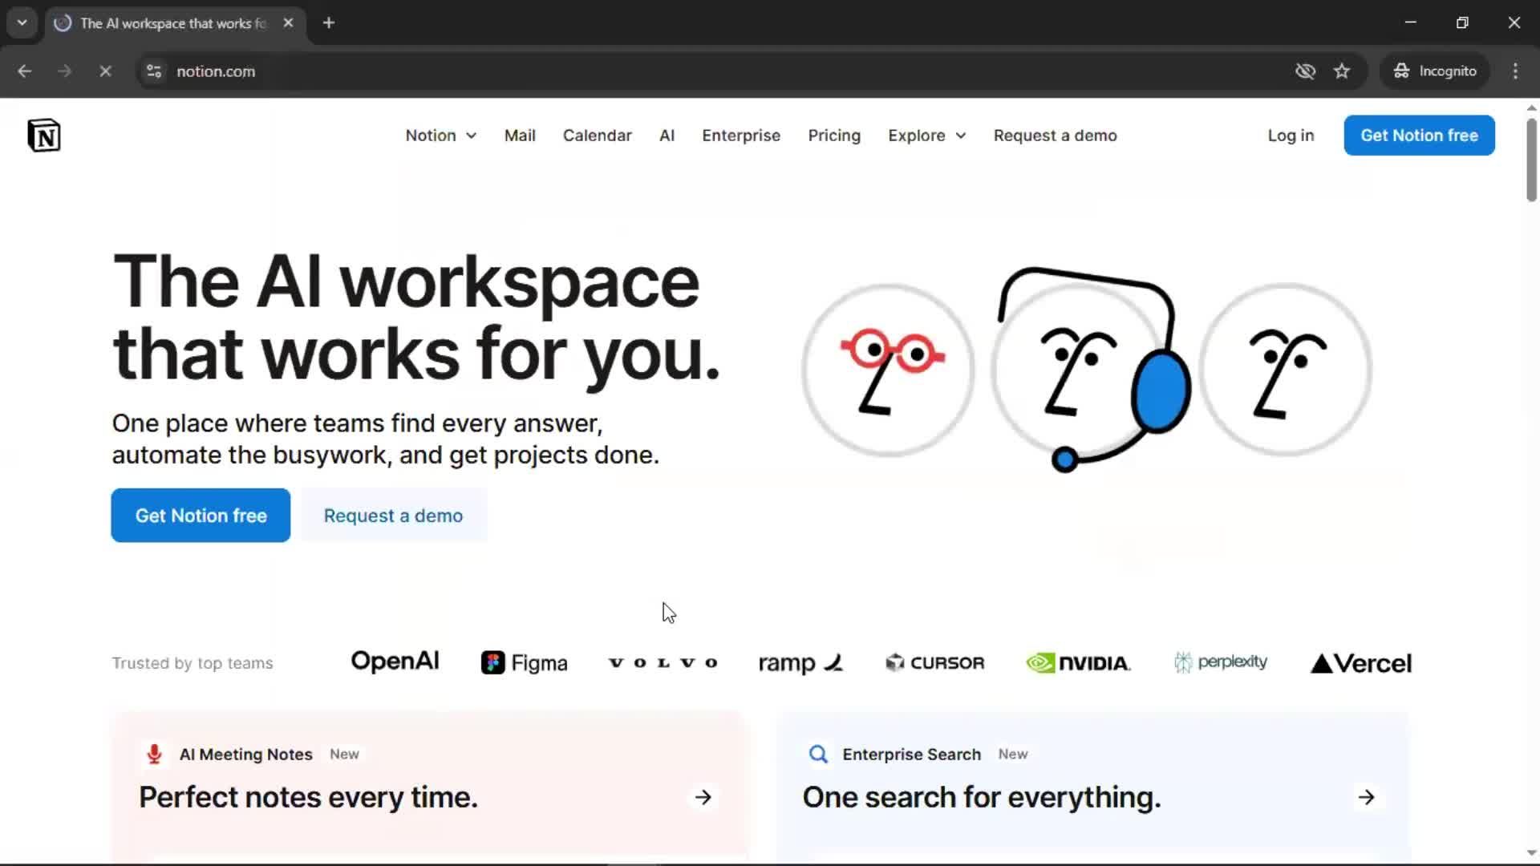The image size is (1540, 866).
Task: Bookmark this page with the star icon
Action: (1342, 71)
